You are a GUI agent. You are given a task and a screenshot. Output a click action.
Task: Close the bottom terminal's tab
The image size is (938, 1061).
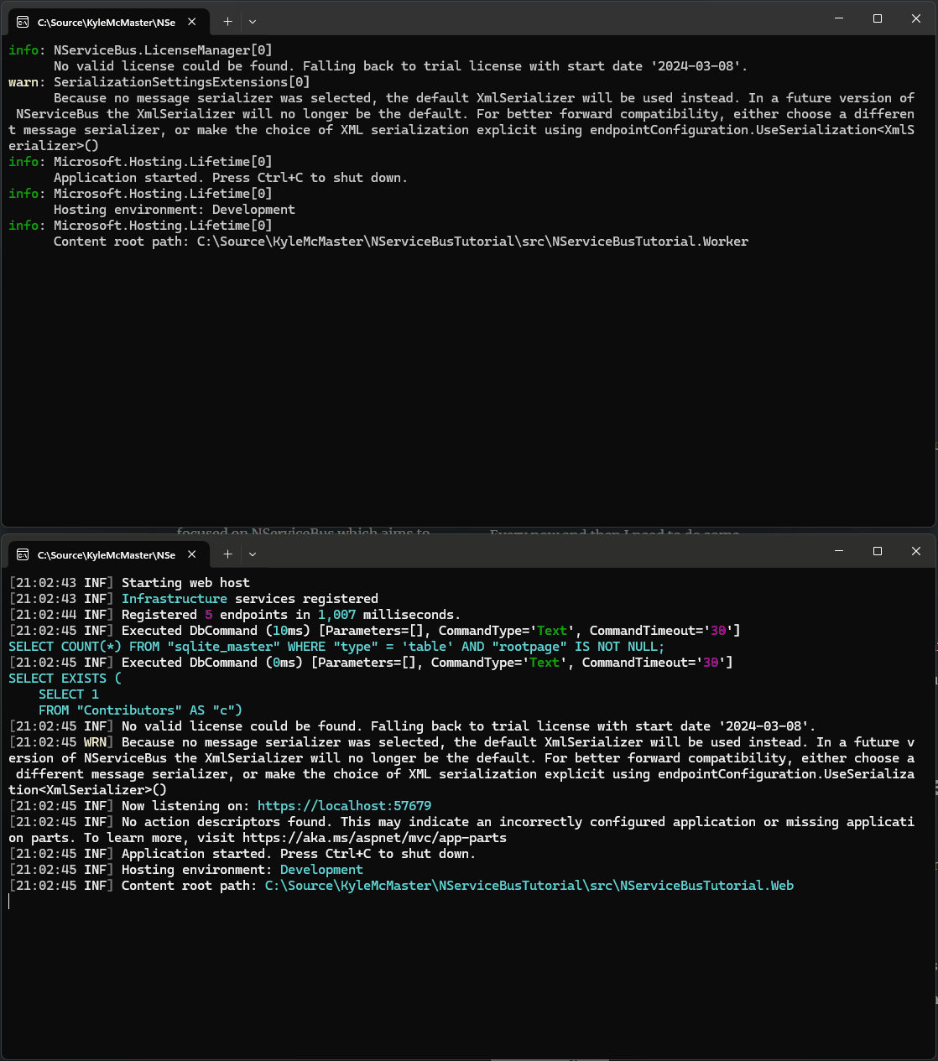click(x=192, y=554)
